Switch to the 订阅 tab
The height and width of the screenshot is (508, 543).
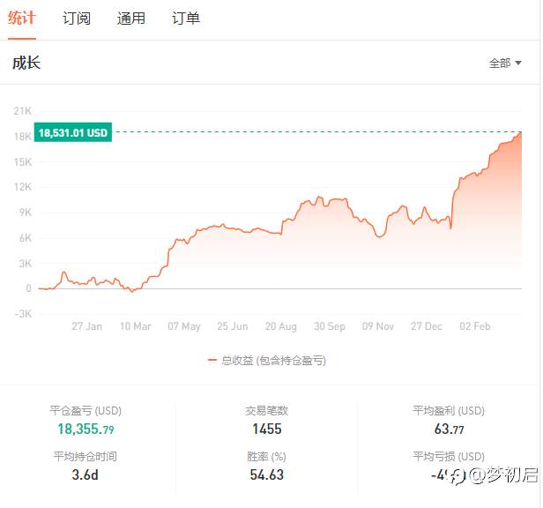pos(76,18)
